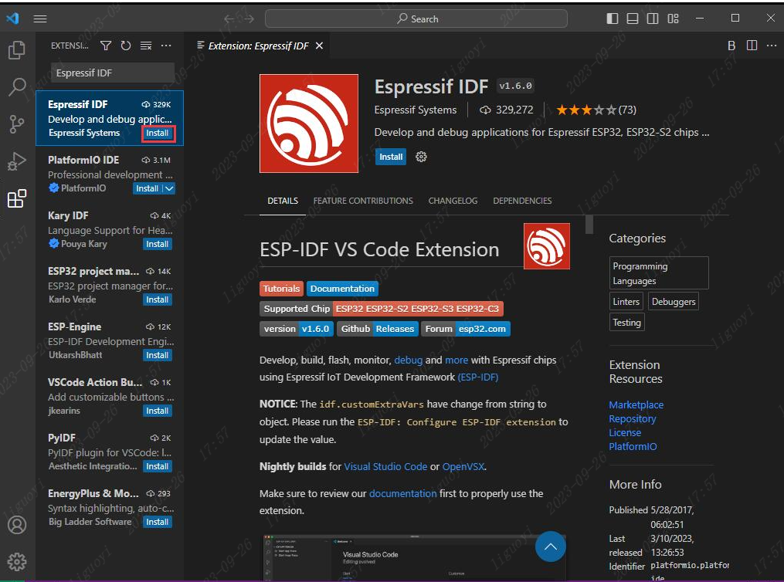Screen dimensions: 784x582
Task: Clear extensions search results icon
Action: (x=146, y=46)
